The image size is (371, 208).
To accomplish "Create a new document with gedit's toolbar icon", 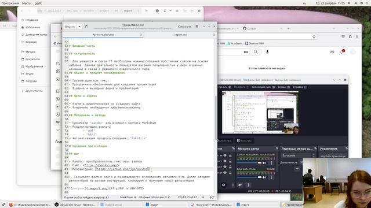I will (x=86, y=27).
